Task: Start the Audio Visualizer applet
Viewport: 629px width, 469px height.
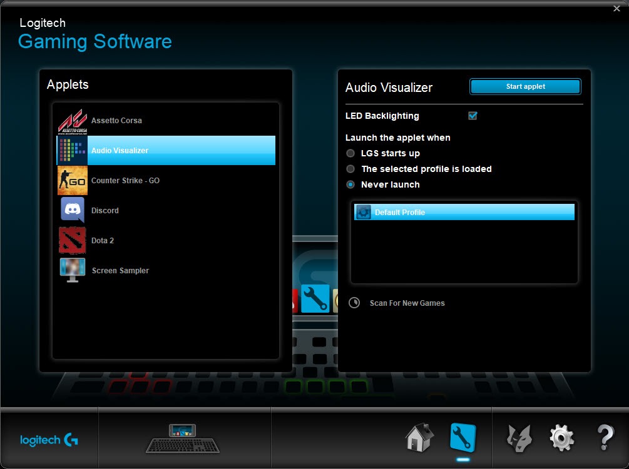Action: coord(525,86)
